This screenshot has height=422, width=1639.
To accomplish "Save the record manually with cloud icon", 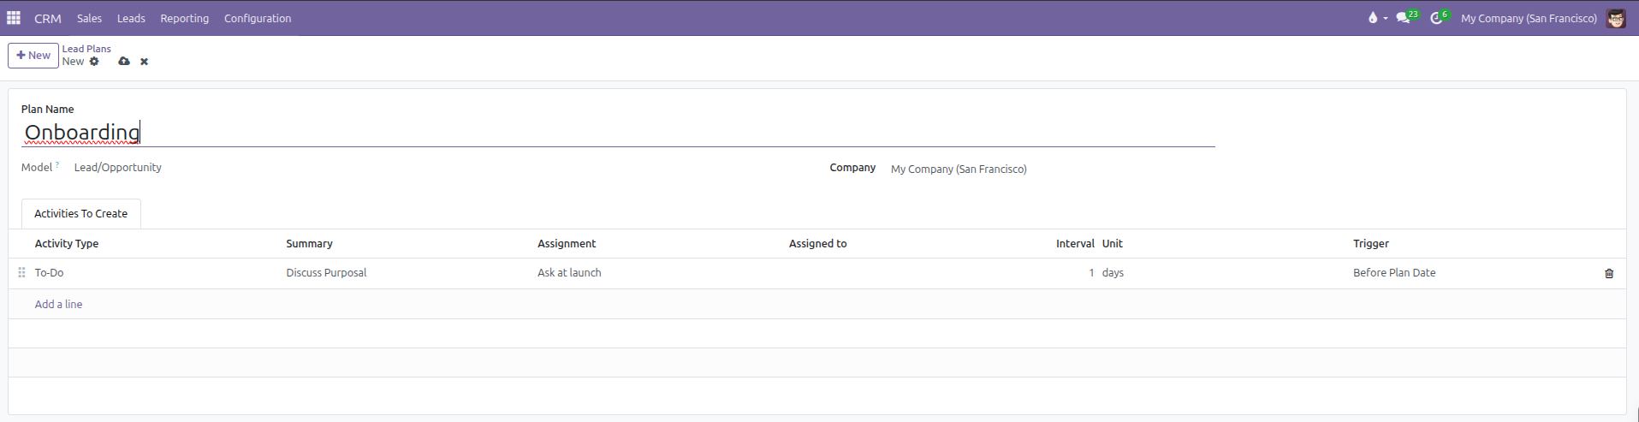I will pos(124,62).
